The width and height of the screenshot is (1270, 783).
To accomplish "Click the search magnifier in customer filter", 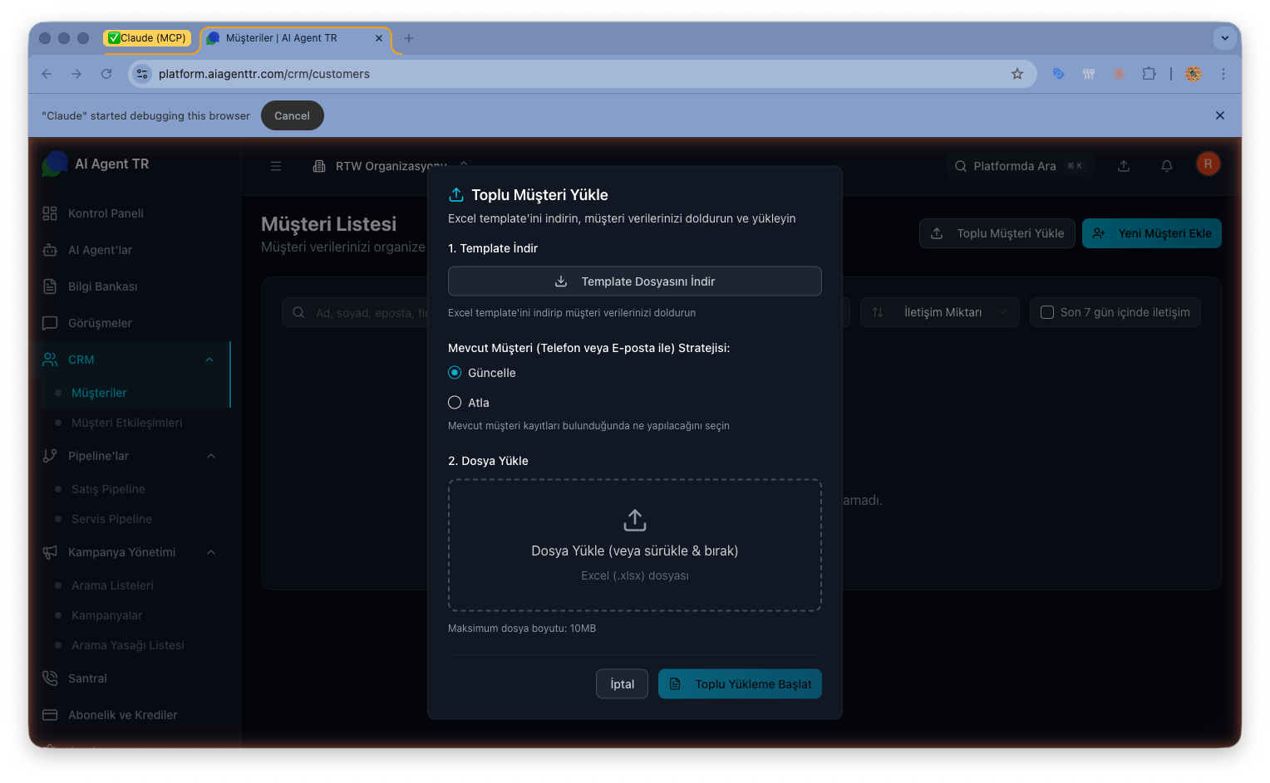I will click(298, 312).
